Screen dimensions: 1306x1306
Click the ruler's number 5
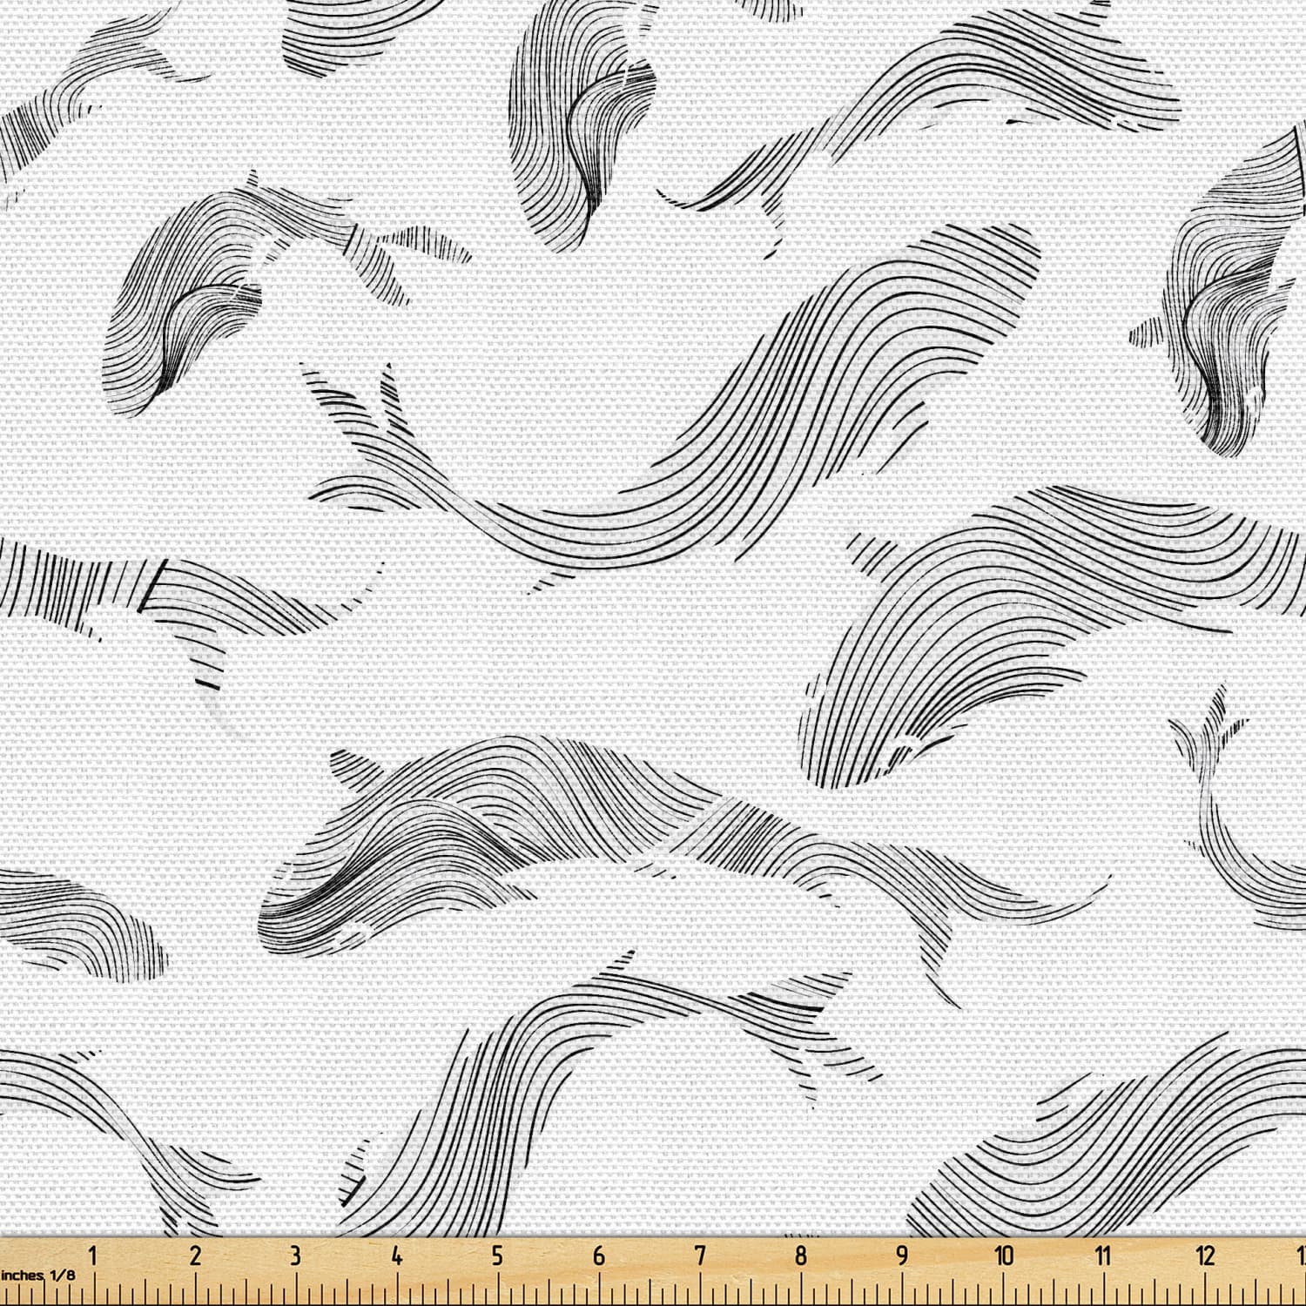pos(497,1255)
